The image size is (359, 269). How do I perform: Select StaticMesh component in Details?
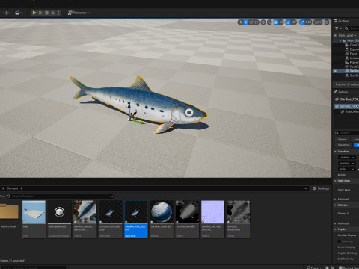[x=350, y=111]
